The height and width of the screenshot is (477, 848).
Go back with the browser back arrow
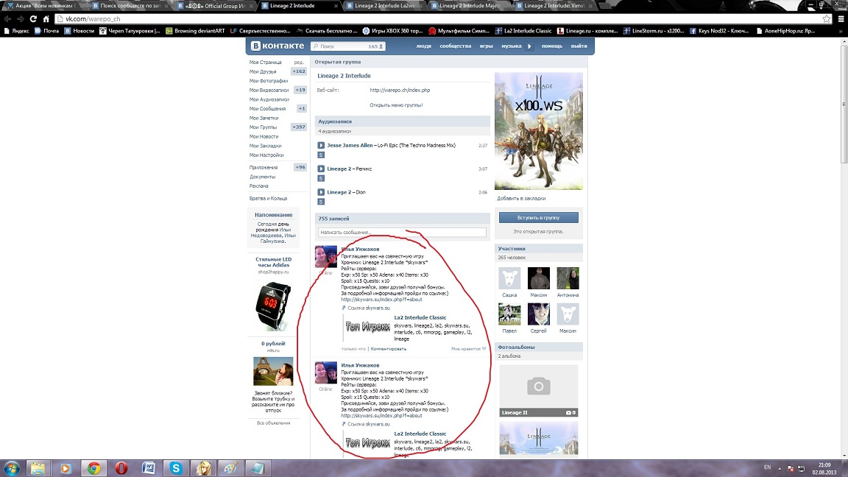tap(7, 18)
